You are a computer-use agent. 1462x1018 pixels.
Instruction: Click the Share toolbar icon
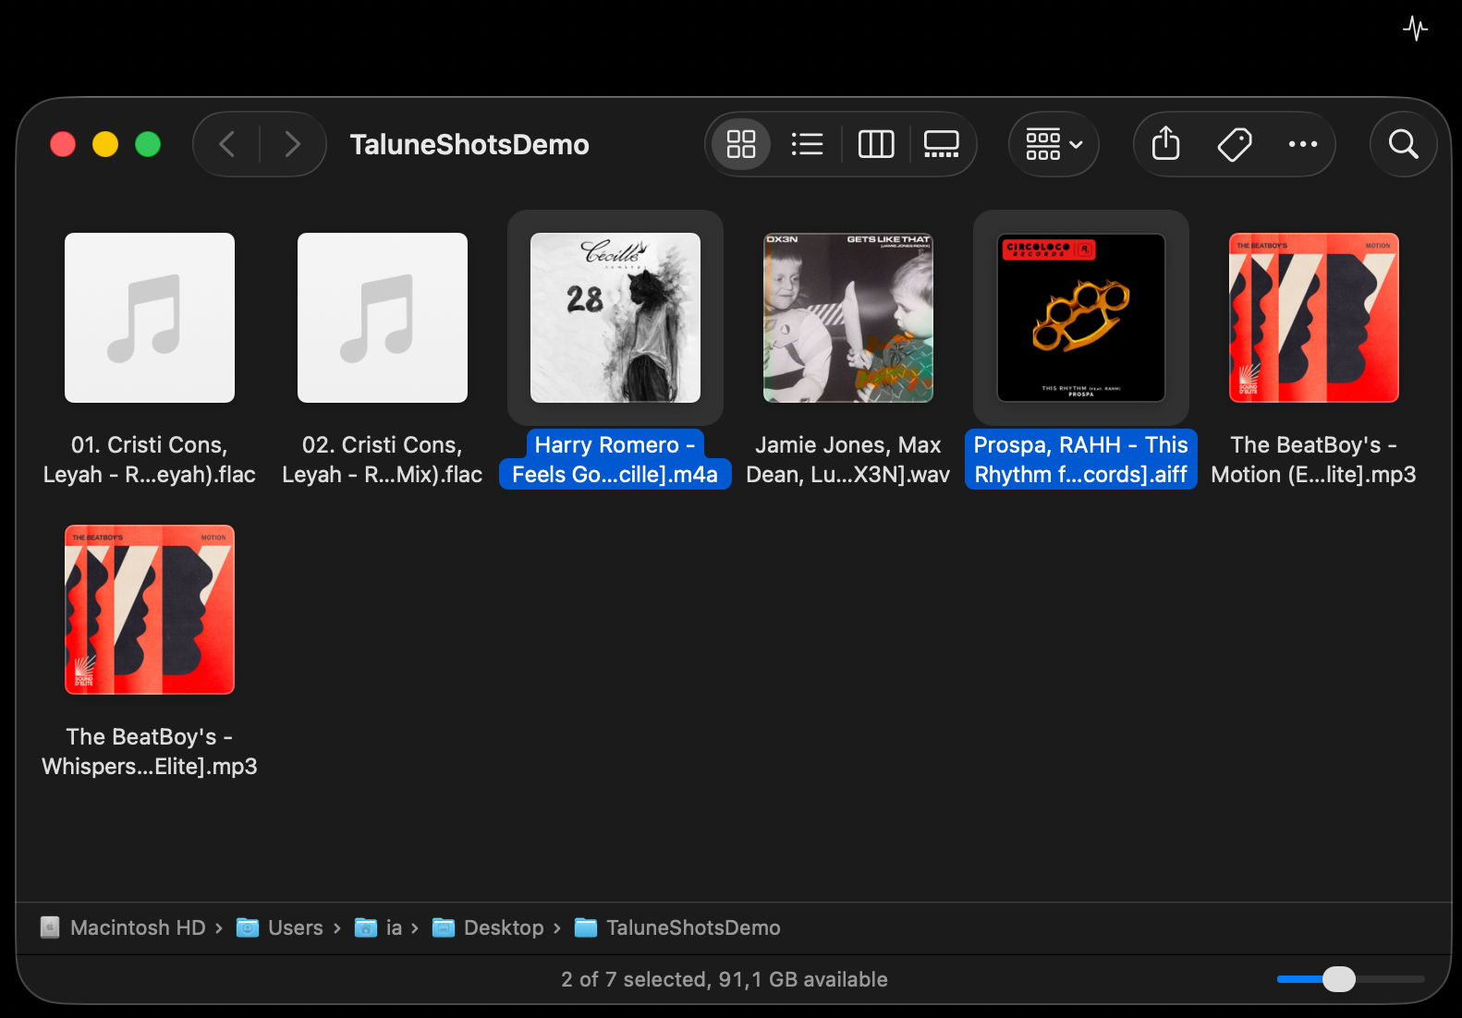tap(1166, 144)
